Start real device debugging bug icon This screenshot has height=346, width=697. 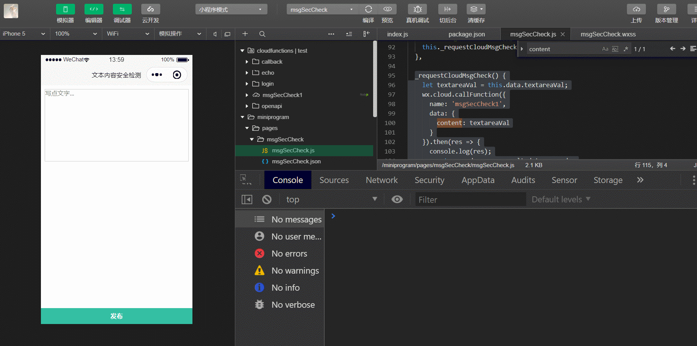417,9
